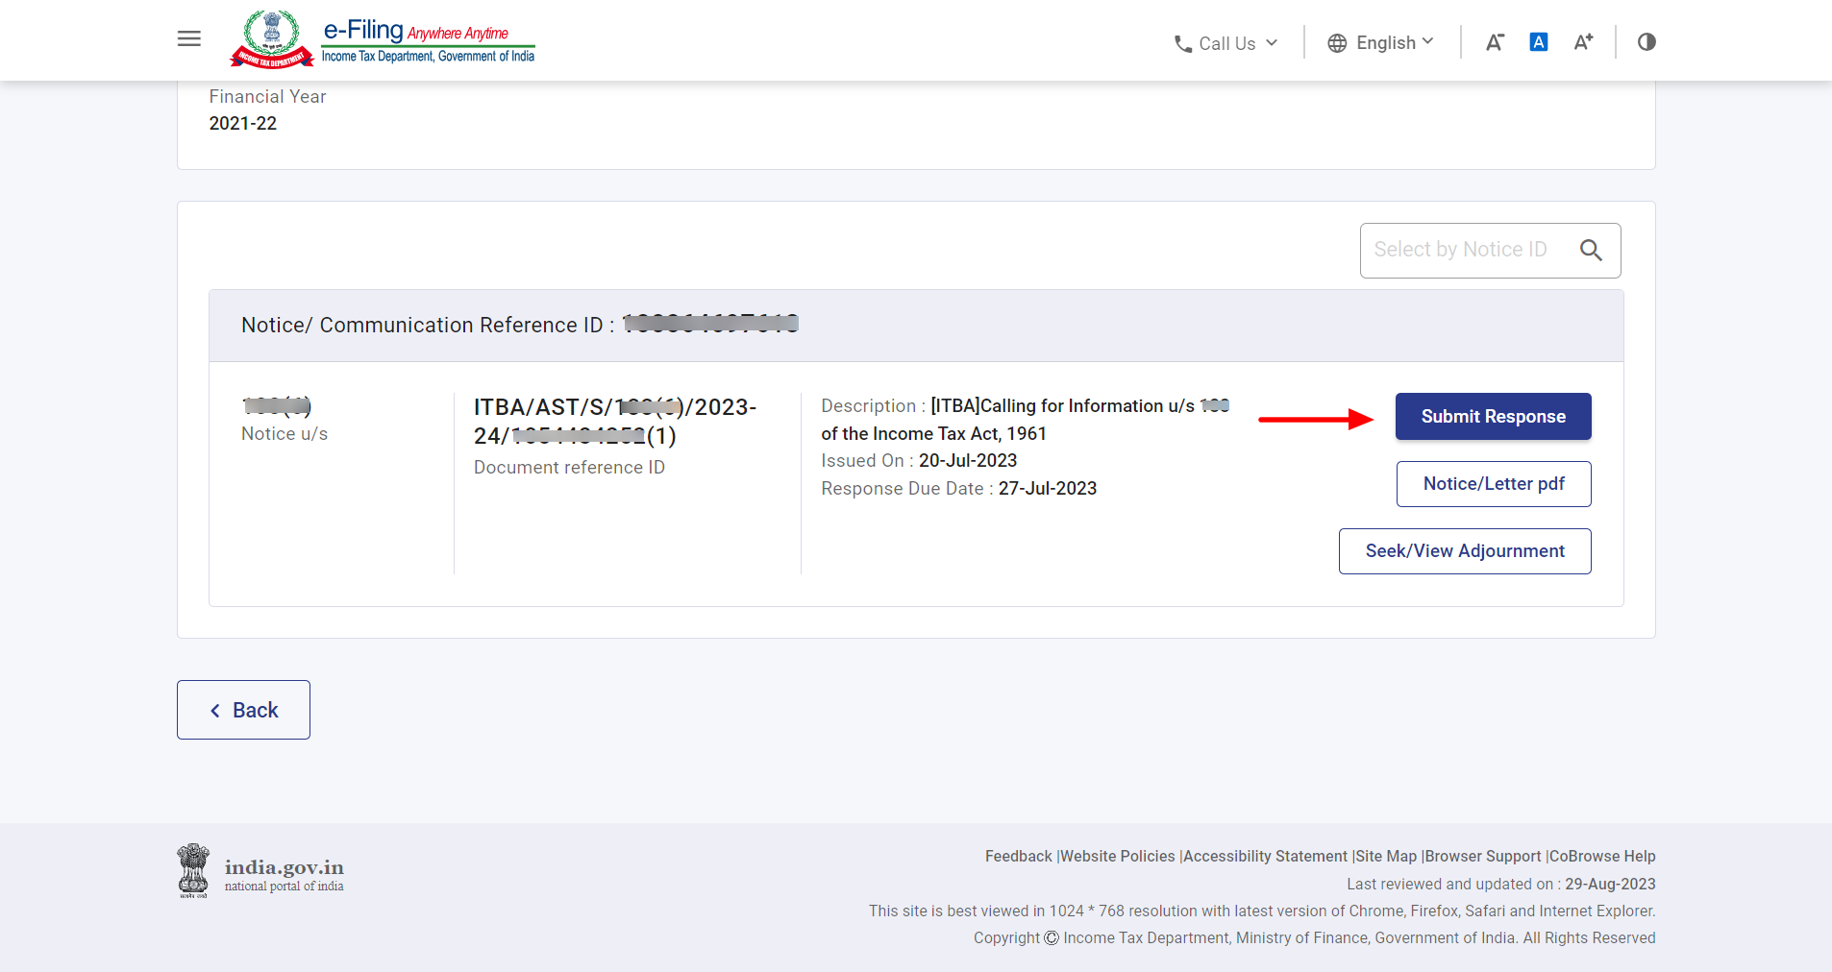Go back with the Back button
Screen dimensions: 1832x972
pyautogui.click(x=243, y=710)
